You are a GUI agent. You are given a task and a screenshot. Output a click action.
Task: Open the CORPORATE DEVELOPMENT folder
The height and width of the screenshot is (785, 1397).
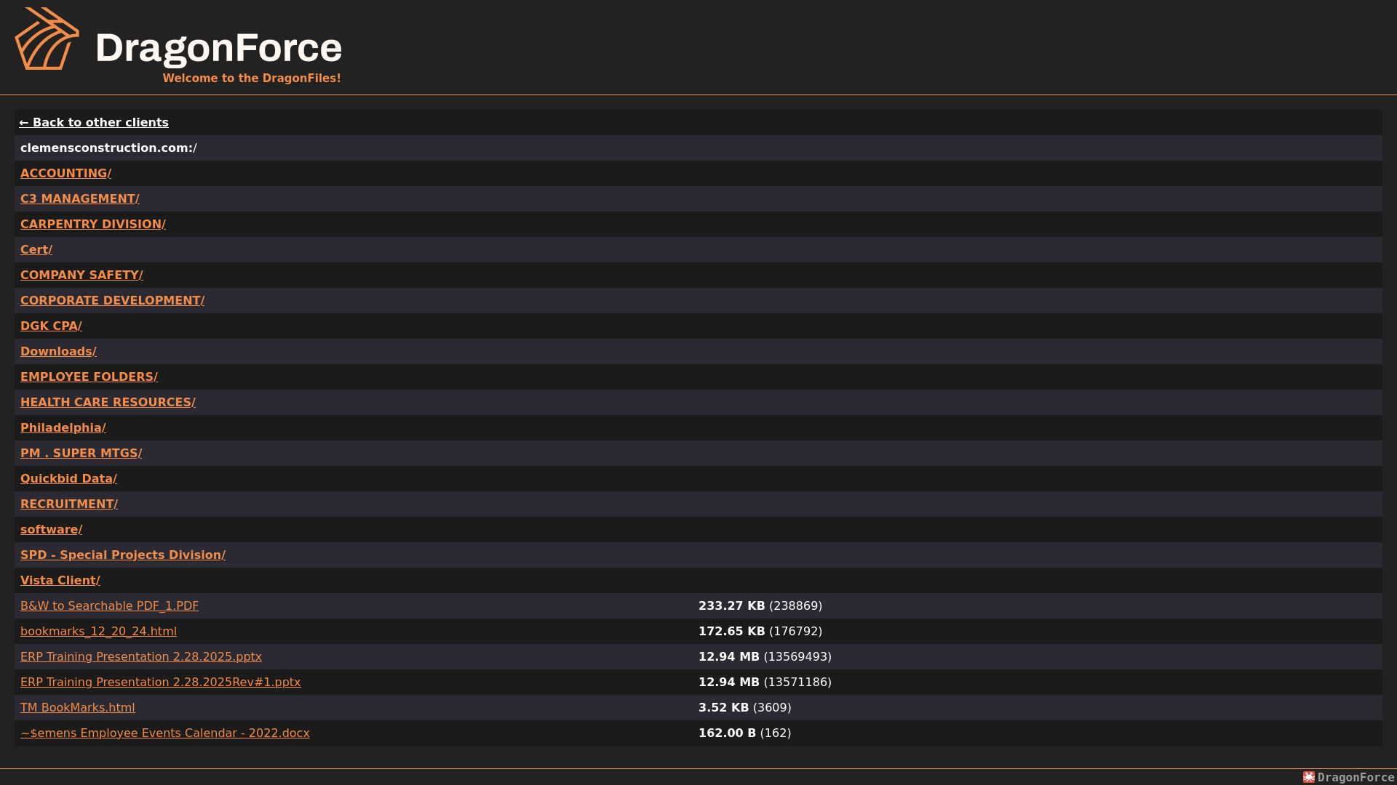point(112,300)
